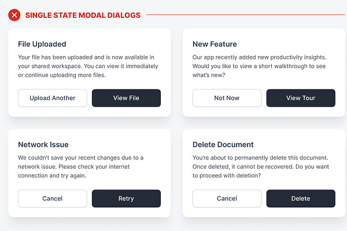Click the horizontal divider line beside heading
This screenshot has width=347, height=231.
[x=243, y=15]
